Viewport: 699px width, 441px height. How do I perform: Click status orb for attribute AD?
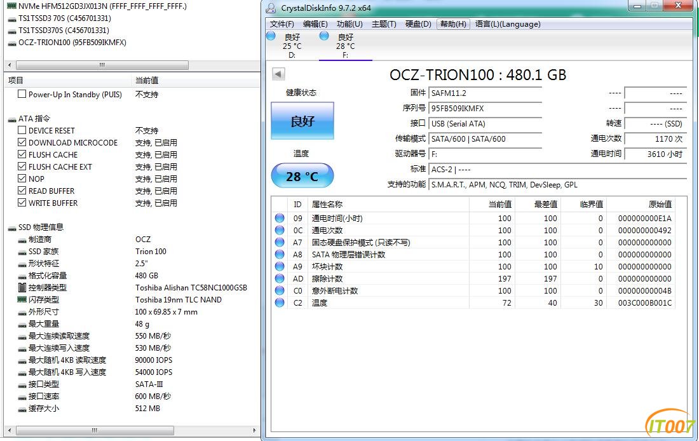click(x=280, y=278)
